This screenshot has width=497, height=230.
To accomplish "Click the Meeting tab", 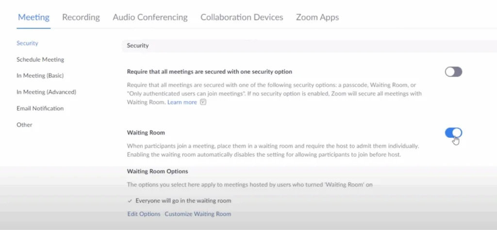I will pos(33,17).
